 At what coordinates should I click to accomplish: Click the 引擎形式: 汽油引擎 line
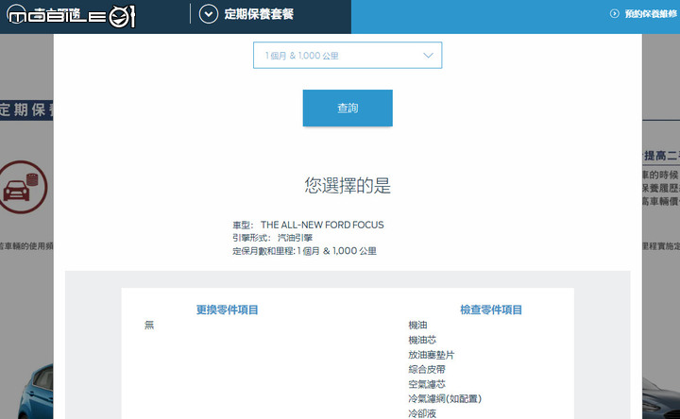tap(272, 238)
